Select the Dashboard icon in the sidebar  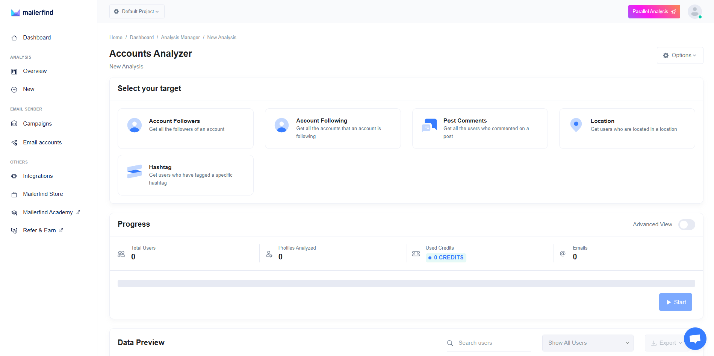click(14, 37)
